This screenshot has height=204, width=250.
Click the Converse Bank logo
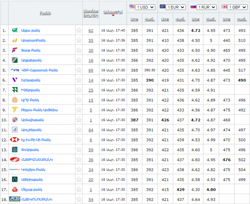(15, 170)
